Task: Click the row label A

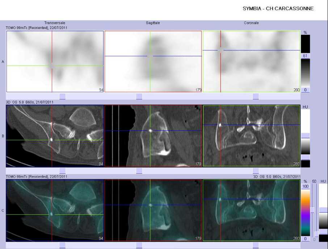Action: (x=3, y=62)
